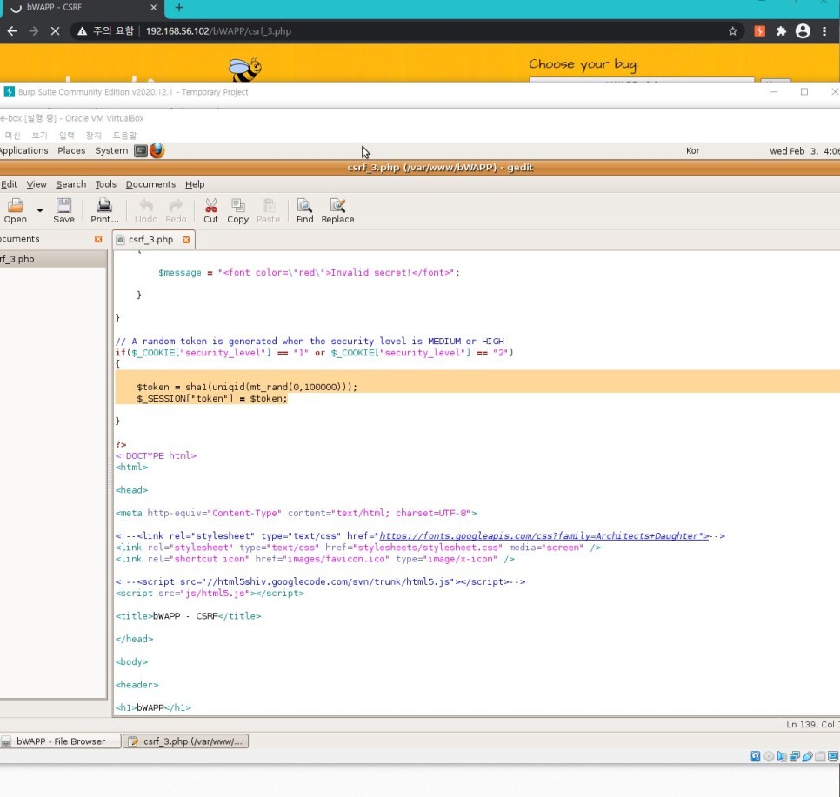Image resolution: width=840 pixels, height=797 pixels.
Task: Close the Documents side panel
Action: [98, 239]
